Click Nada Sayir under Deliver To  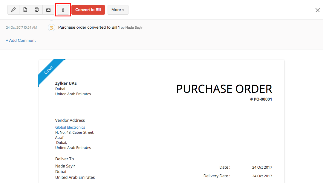tap(65, 166)
